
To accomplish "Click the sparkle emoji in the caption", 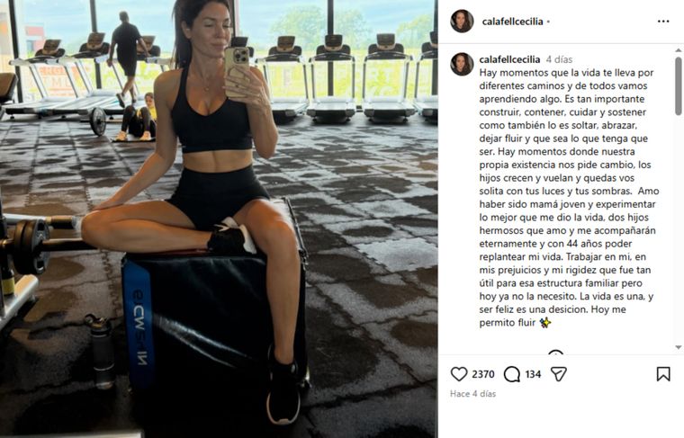I will coord(545,323).
